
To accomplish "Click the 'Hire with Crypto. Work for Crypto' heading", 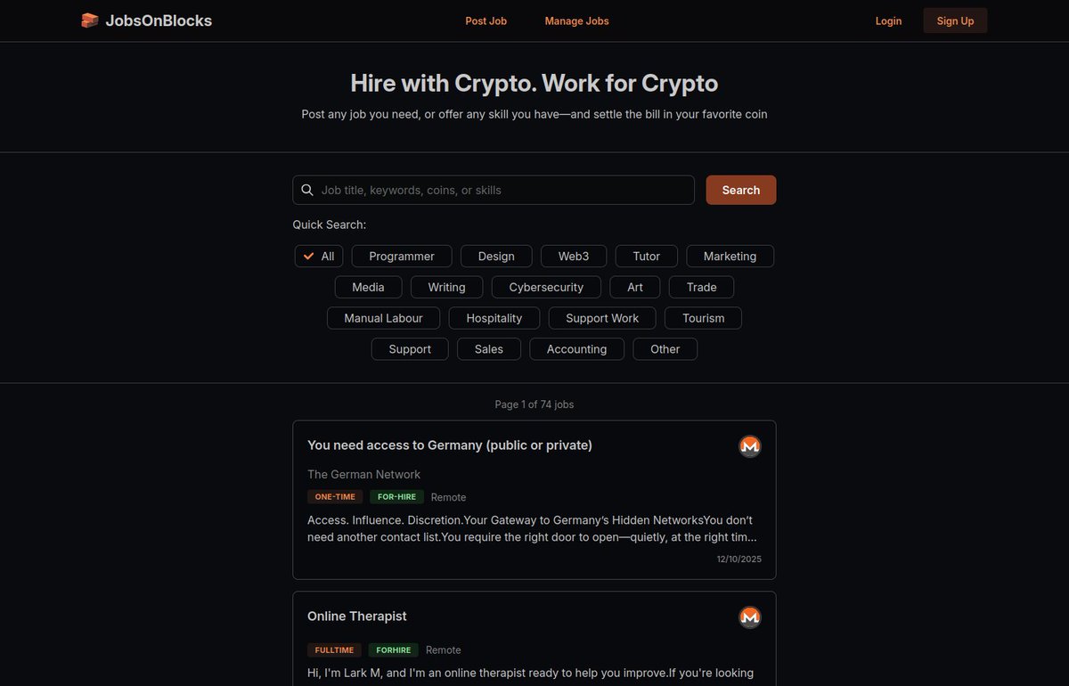I will pyautogui.click(x=534, y=83).
